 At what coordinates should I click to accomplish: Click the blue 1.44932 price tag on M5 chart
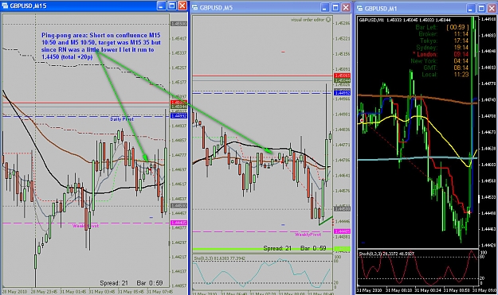(342, 93)
